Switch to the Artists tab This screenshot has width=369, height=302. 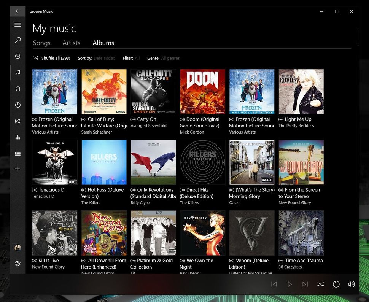[71, 43]
